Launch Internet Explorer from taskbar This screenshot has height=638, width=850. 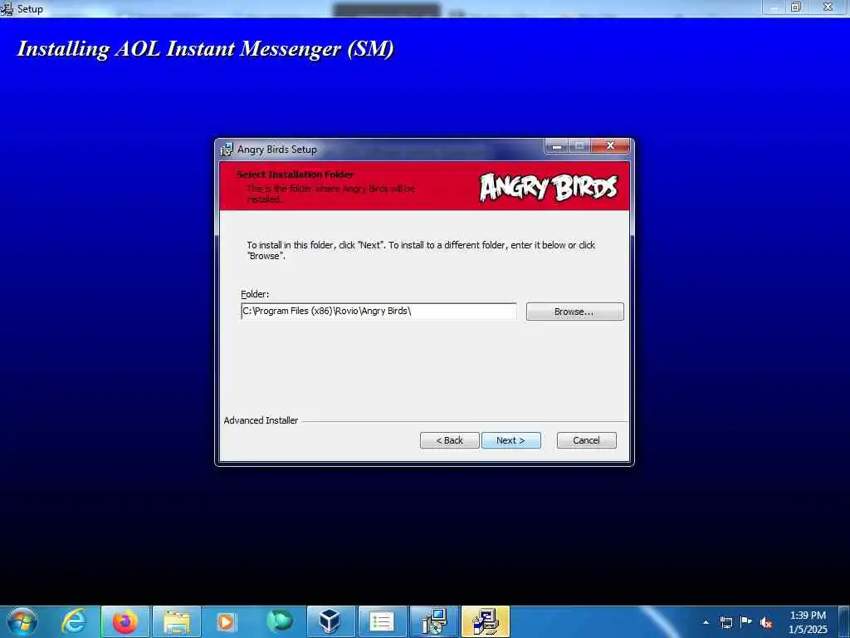tap(73, 621)
